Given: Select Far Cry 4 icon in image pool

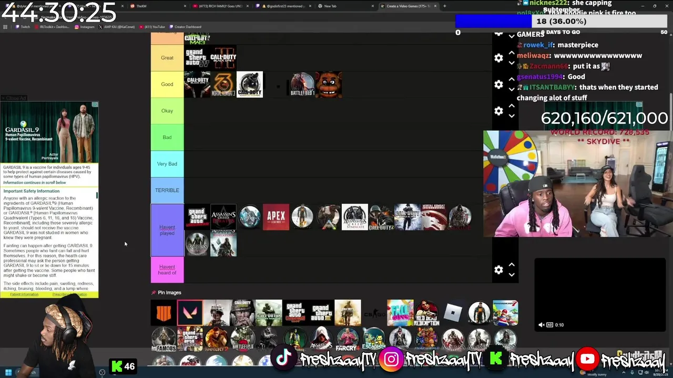Looking at the screenshot, I should 348,339.
